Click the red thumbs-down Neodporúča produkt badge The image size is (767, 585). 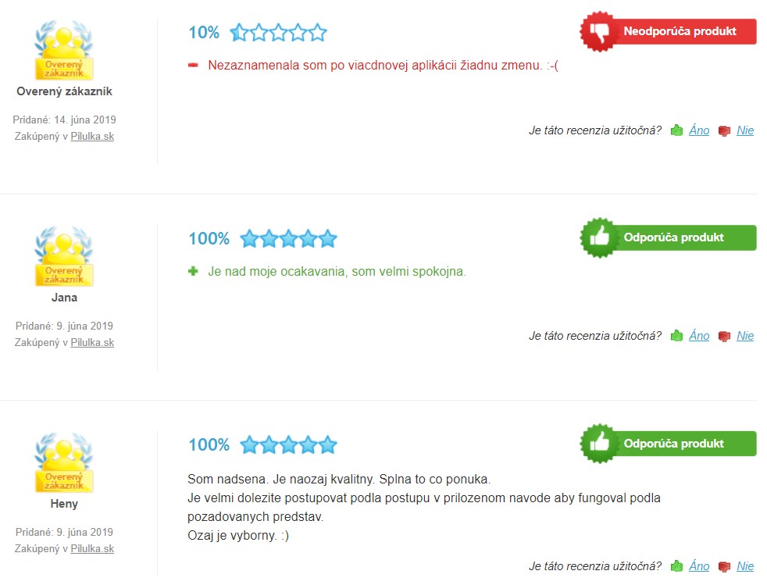click(668, 32)
